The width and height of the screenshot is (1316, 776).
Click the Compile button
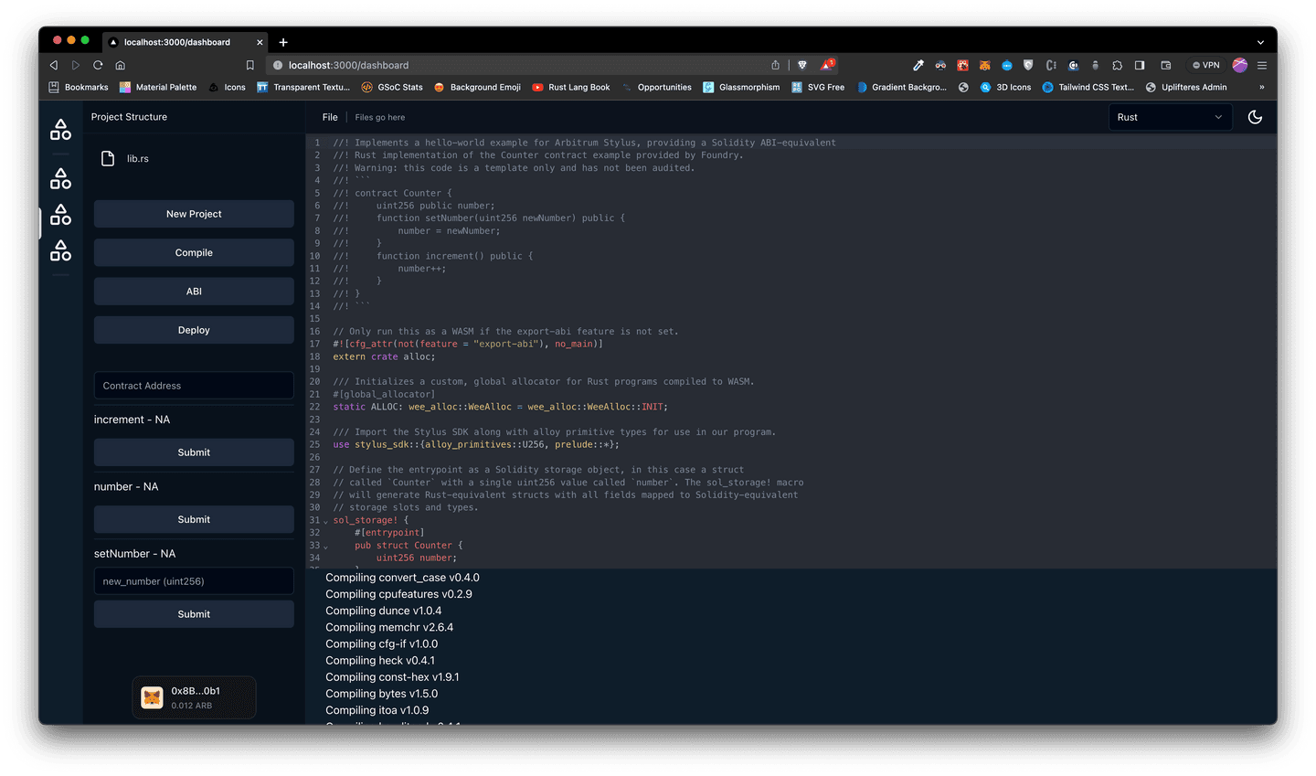point(194,252)
